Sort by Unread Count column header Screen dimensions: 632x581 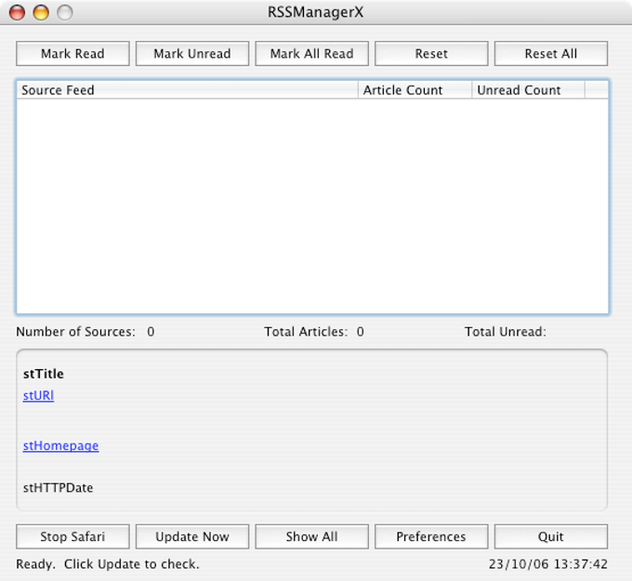528,90
